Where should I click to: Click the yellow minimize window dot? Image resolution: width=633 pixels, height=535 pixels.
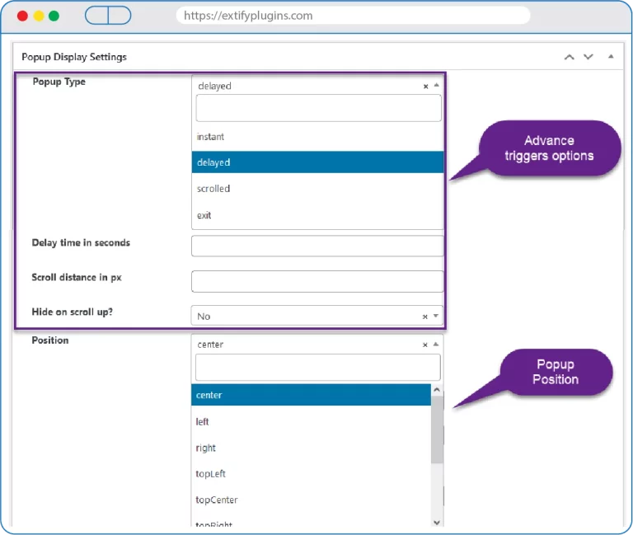(x=39, y=16)
